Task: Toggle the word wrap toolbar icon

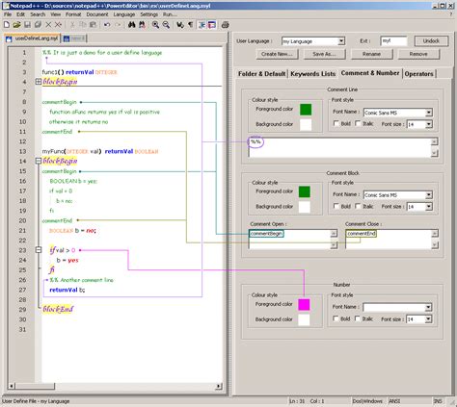Action: coord(180,25)
